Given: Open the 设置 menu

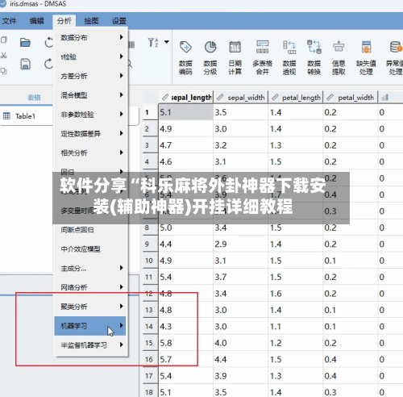Looking at the screenshot, I should pyautogui.click(x=119, y=21).
